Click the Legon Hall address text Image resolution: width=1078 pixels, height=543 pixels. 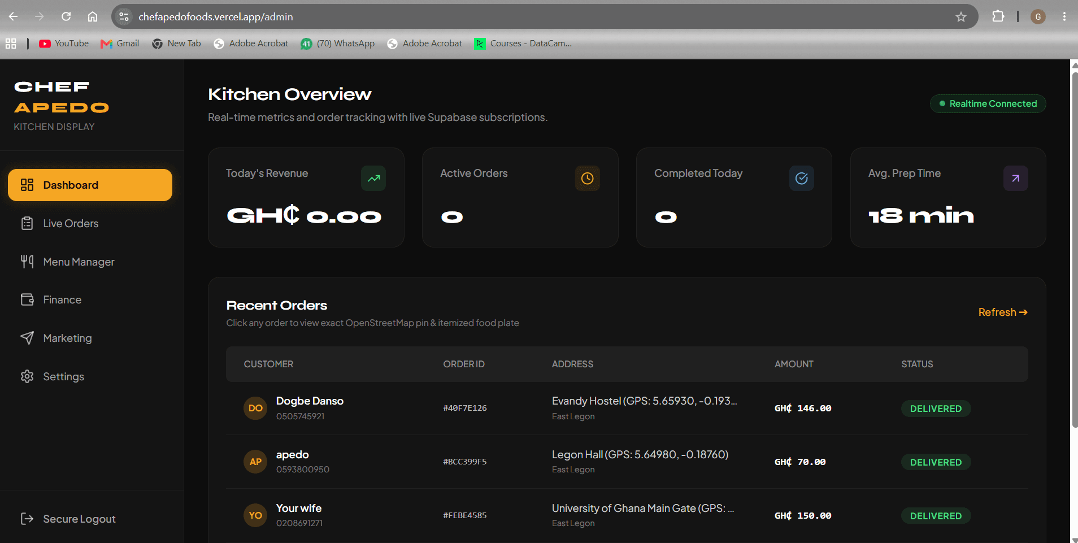pos(640,454)
